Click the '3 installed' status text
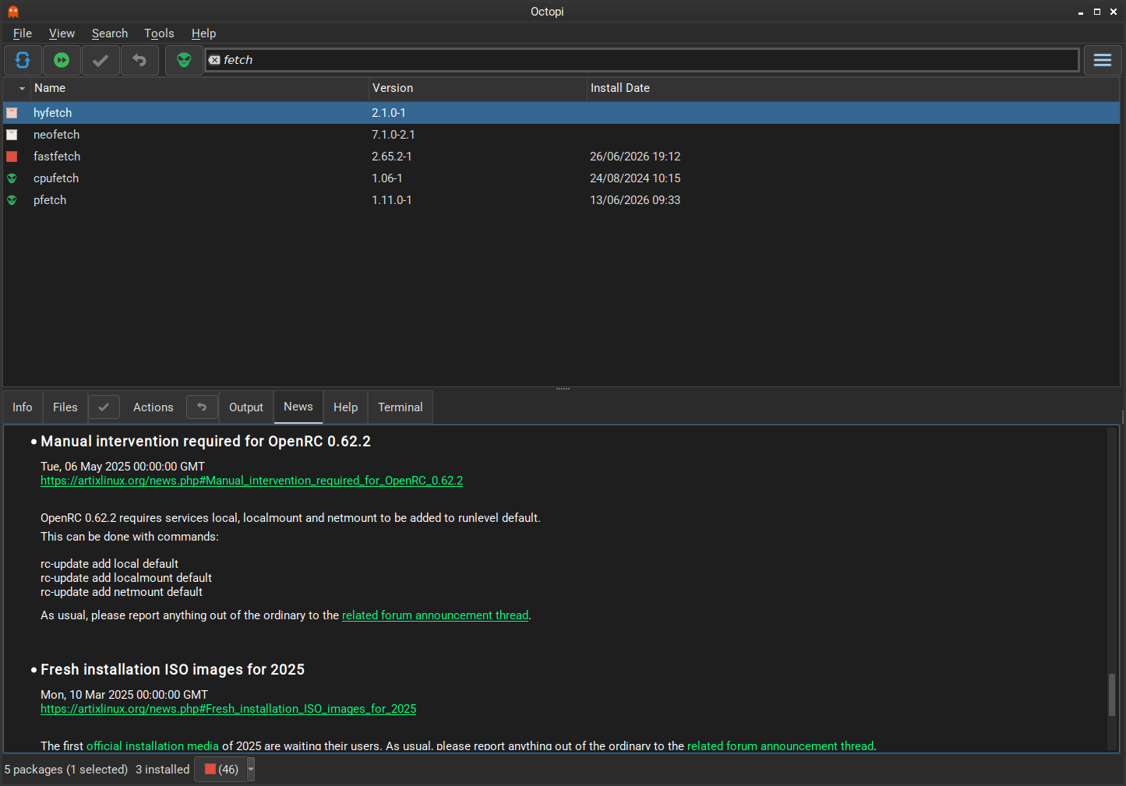Image resolution: width=1126 pixels, height=786 pixels. (163, 770)
